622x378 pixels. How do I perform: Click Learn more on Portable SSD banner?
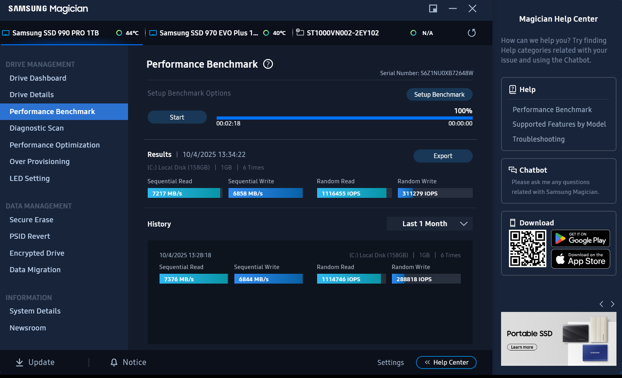point(522,347)
